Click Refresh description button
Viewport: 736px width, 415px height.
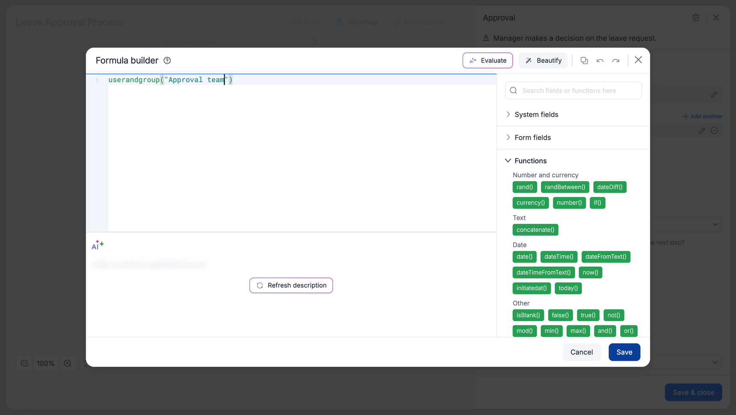pyautogui.click(x=291, y=285)
